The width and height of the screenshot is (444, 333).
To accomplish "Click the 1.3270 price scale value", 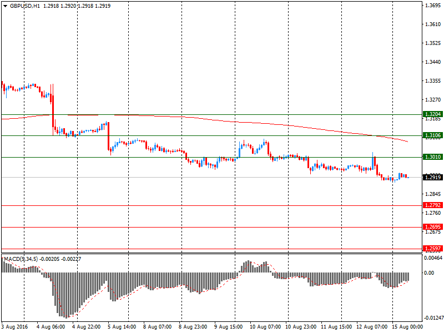I will [x=433, y=100].
